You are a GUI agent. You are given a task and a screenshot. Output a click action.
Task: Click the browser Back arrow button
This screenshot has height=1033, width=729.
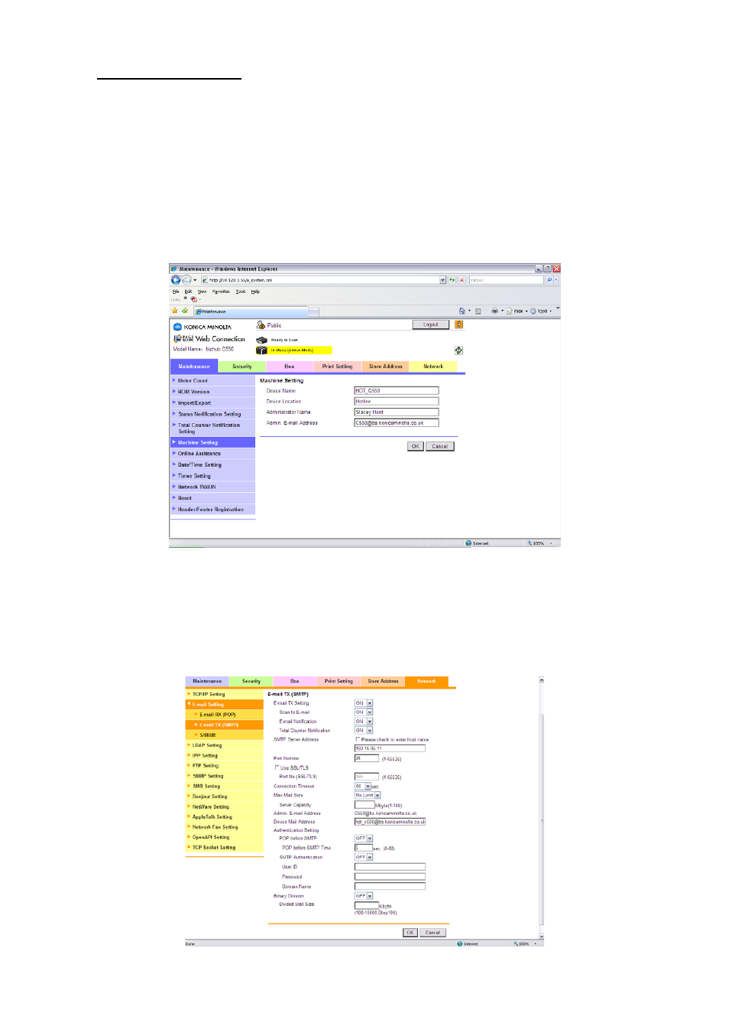tap(176, 280)
